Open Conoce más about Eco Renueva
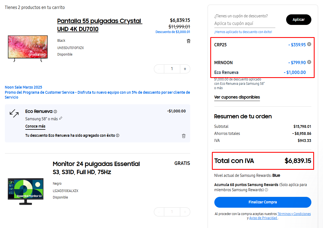 pos(35,126)
